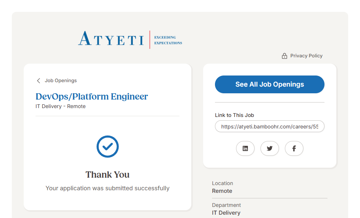Click the Exceeding Expectations tagline
This screenshot has width=360, height=218.
(x=168, y=40)
